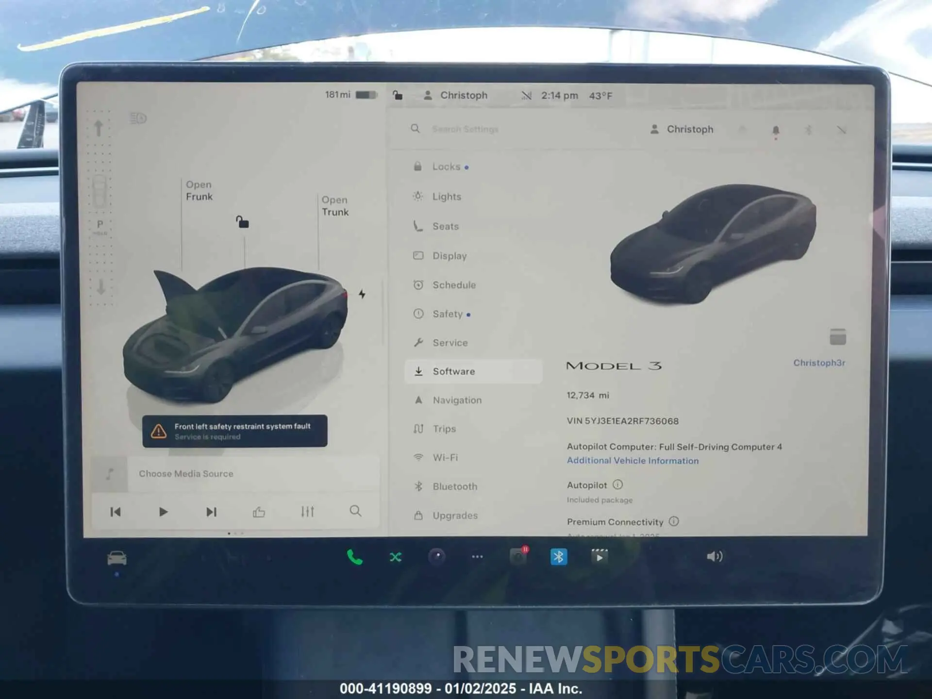
Task: Open the dashcam icon with red badge
Action: click(x=518, y=556)
